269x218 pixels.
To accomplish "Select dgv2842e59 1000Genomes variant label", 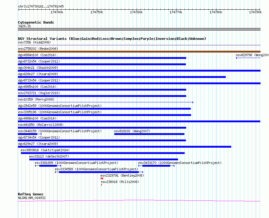I will (60, 106).
